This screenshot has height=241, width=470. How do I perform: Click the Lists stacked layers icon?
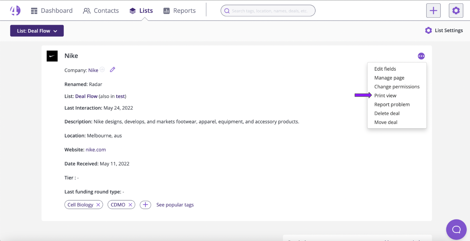(x=133, y=11)
